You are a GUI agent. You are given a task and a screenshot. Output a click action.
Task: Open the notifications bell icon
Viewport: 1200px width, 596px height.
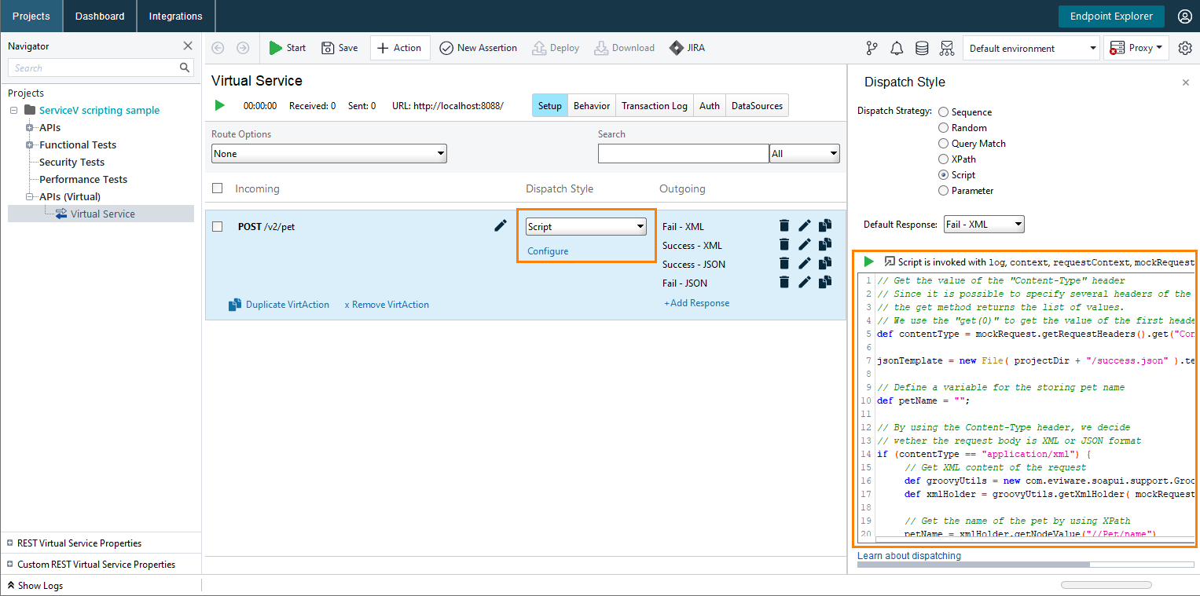click(x=896, y=48)
